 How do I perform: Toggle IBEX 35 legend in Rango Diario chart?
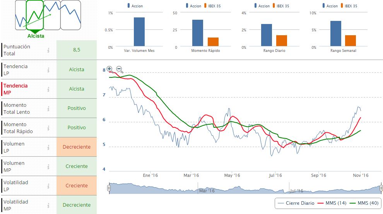[x=280, y=6]
